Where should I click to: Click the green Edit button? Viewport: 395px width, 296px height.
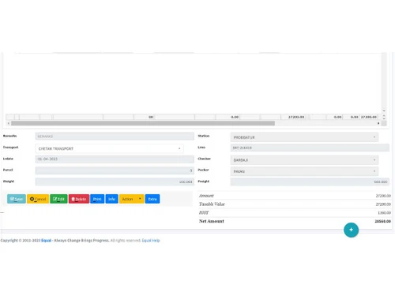click(58, 199)
